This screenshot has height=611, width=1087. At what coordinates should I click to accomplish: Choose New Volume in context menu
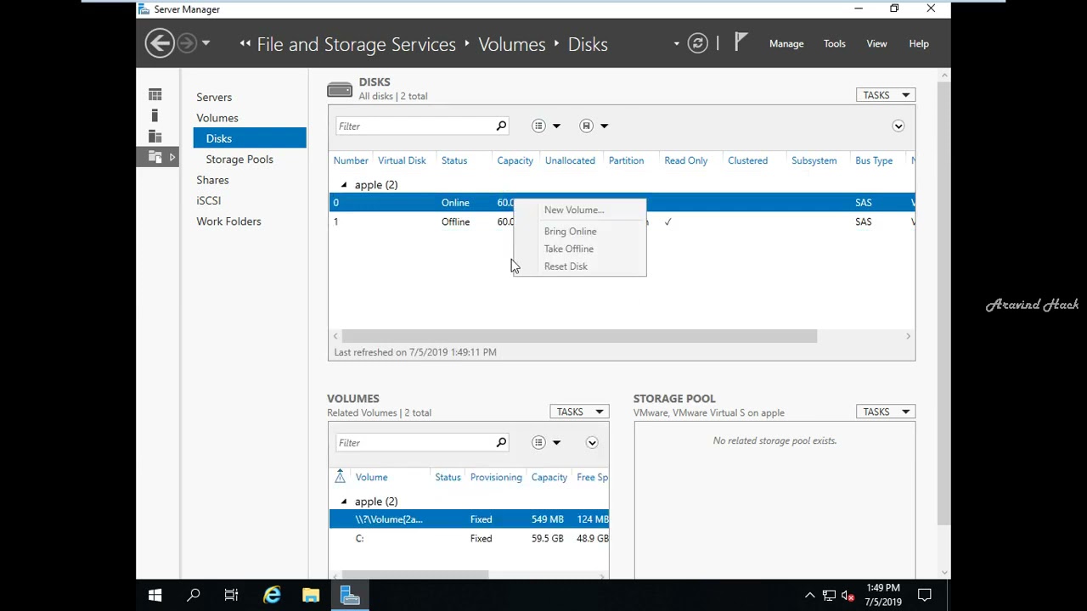click(574, 210)
